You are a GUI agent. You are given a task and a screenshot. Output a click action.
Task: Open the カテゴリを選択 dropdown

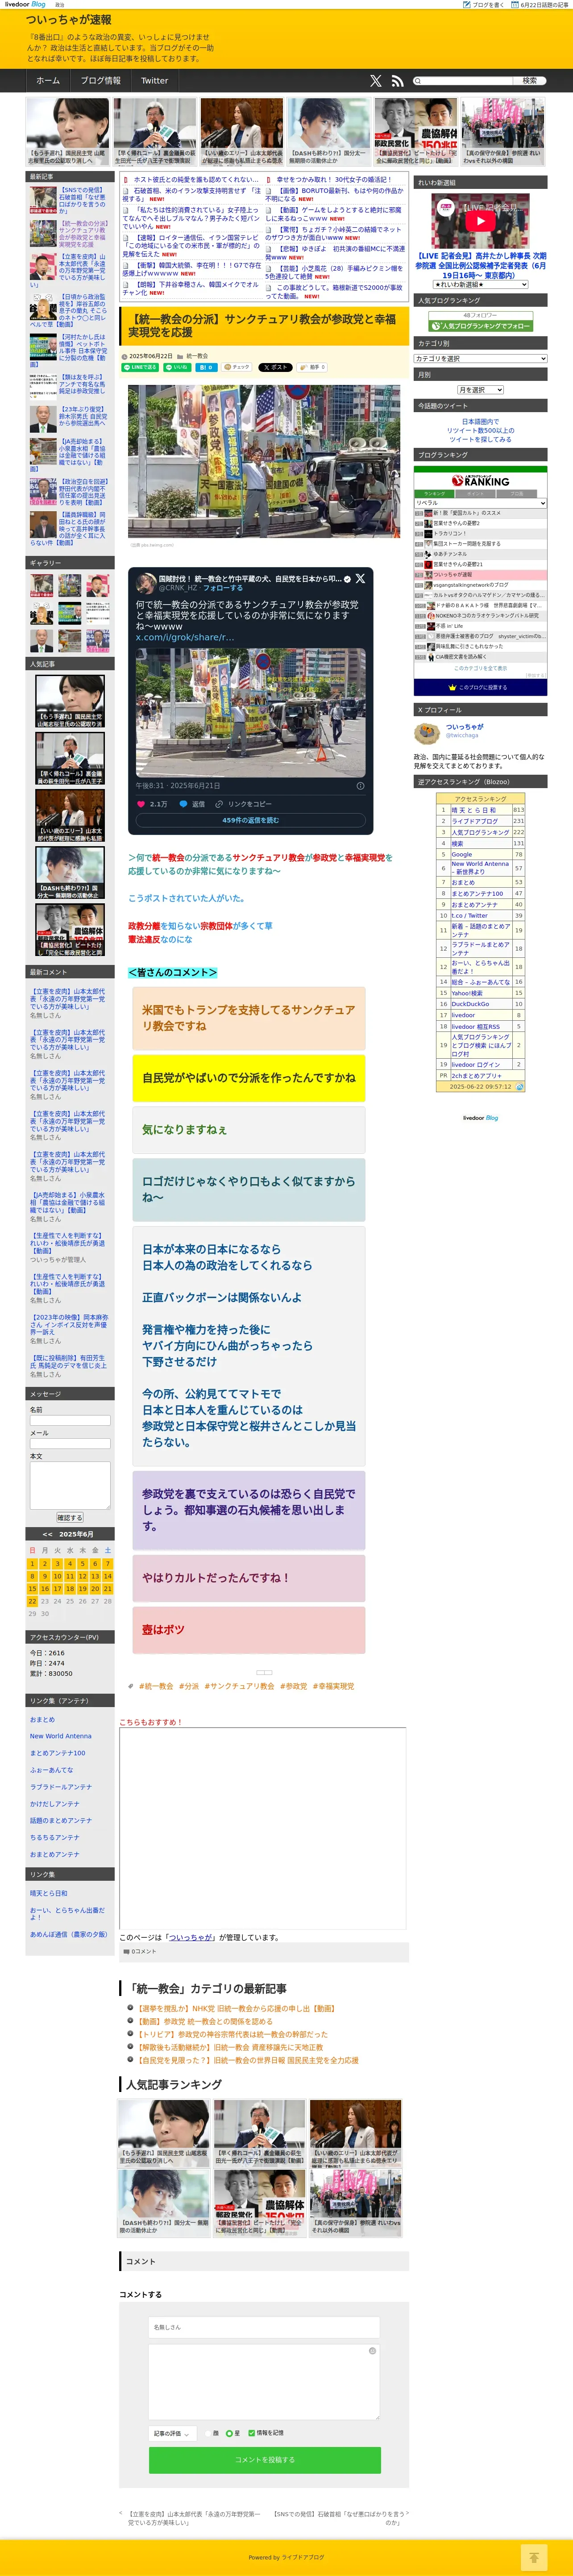pos(480,358)
